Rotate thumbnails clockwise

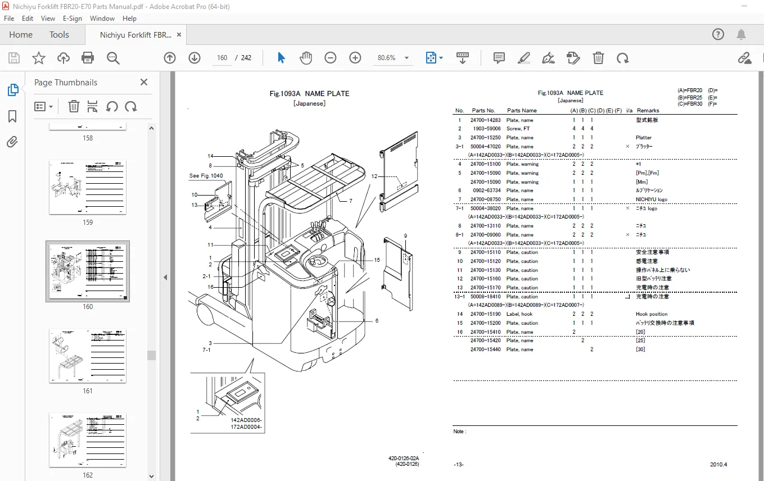point(131,106)
